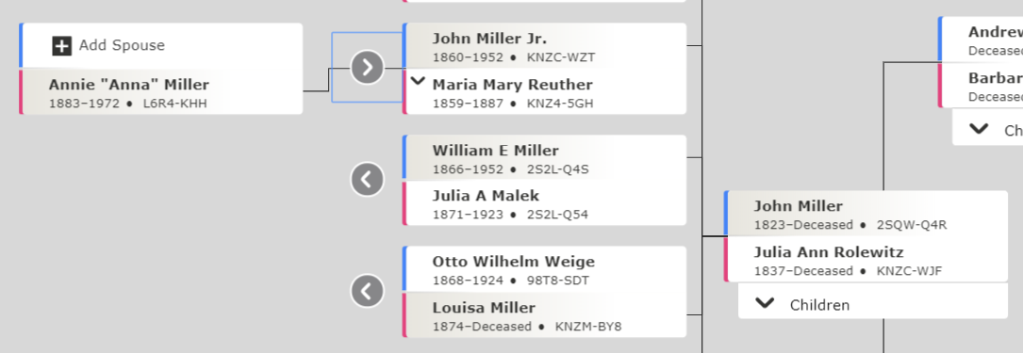1023x353 pixels.
Task: Open John Miller Jr. profile
Action: (545, 45)
